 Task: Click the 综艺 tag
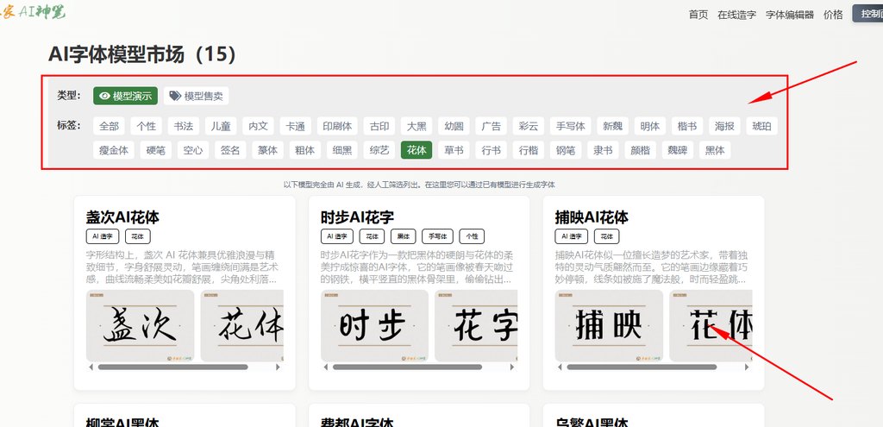click(x=379, y=150)
